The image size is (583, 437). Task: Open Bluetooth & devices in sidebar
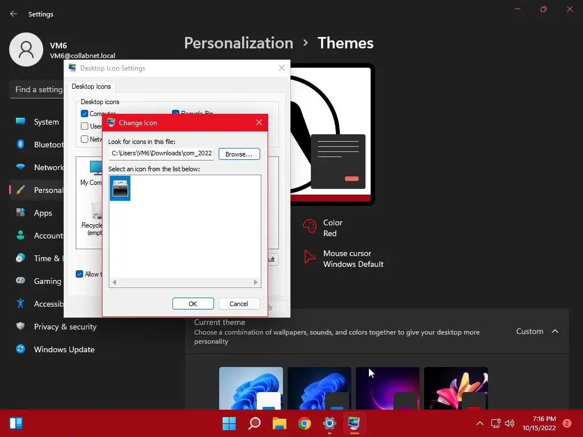coord(37,145)
